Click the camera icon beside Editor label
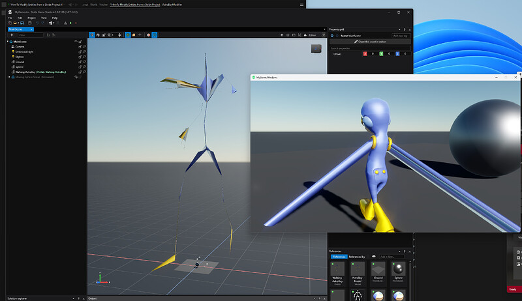This screenshot has height=301, width=522. [305, 35]
